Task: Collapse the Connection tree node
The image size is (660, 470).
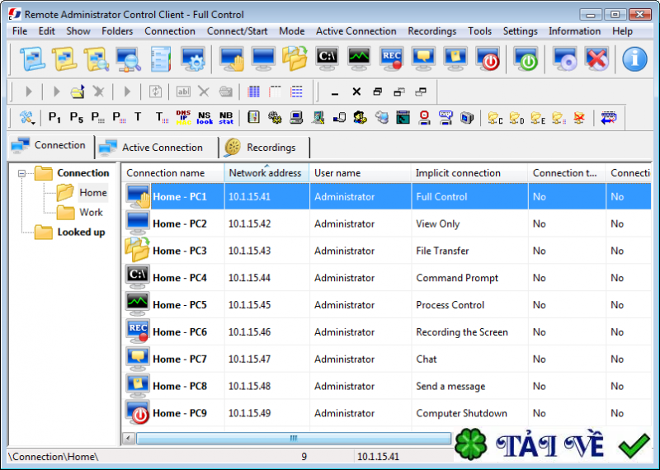Action: pos(22,174)
